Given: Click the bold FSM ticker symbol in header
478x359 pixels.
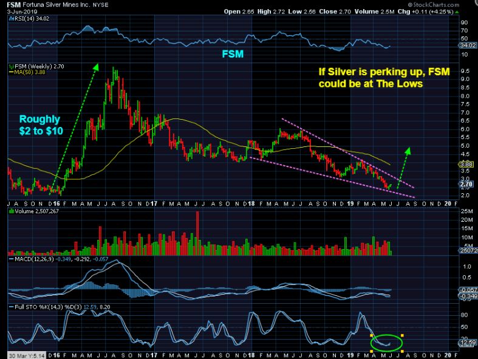Looking at the screenshot, I should tap(14, 5).
